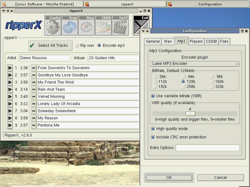Toggle High quality mode checkbox

(x=153, y=129)
